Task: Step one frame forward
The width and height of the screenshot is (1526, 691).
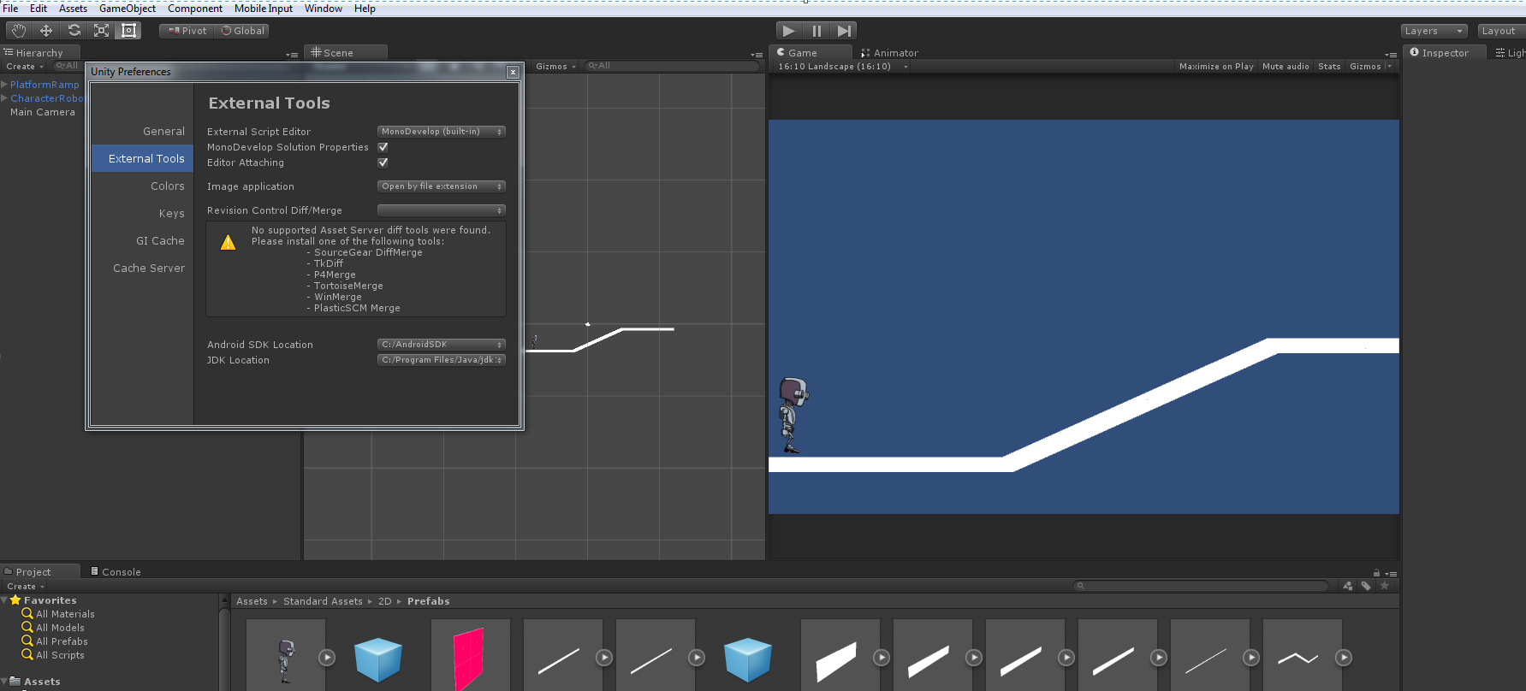Action: pos(844,31)
